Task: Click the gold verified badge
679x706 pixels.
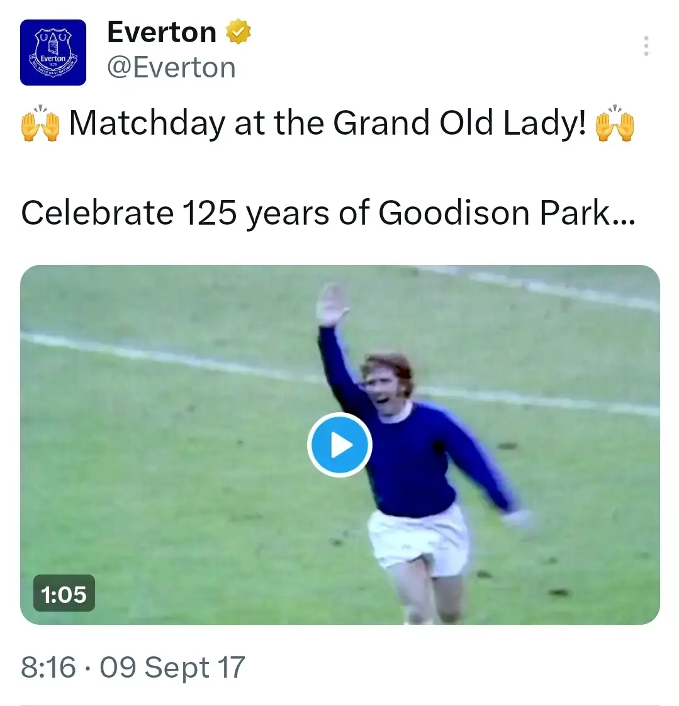Action: [238, 32]
